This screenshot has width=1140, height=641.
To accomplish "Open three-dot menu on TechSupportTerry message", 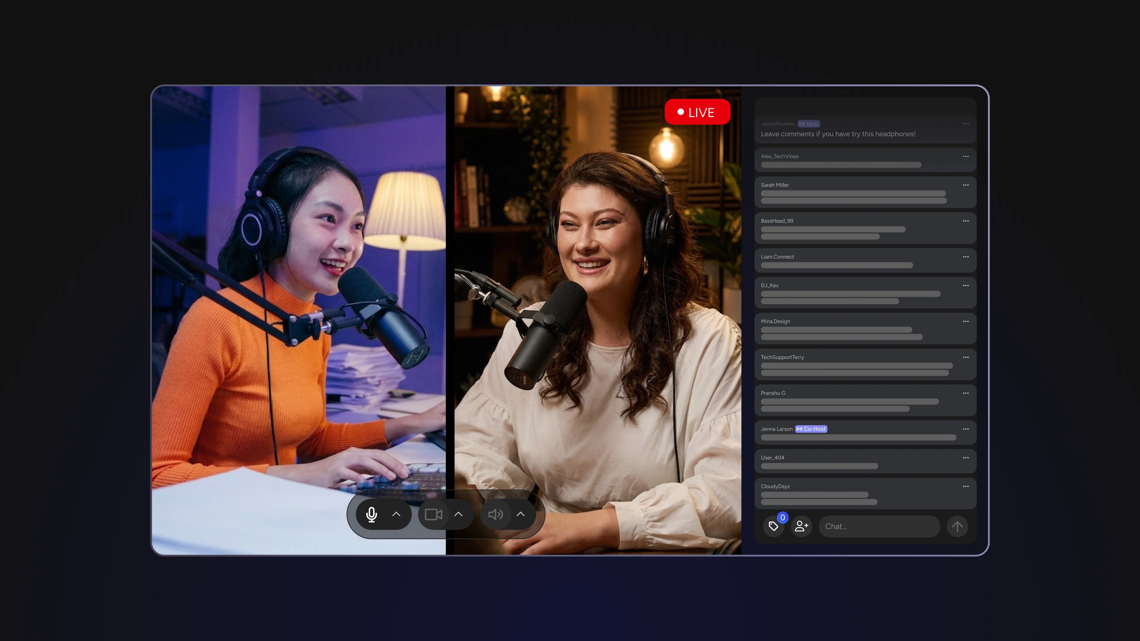I will [966, 357].
